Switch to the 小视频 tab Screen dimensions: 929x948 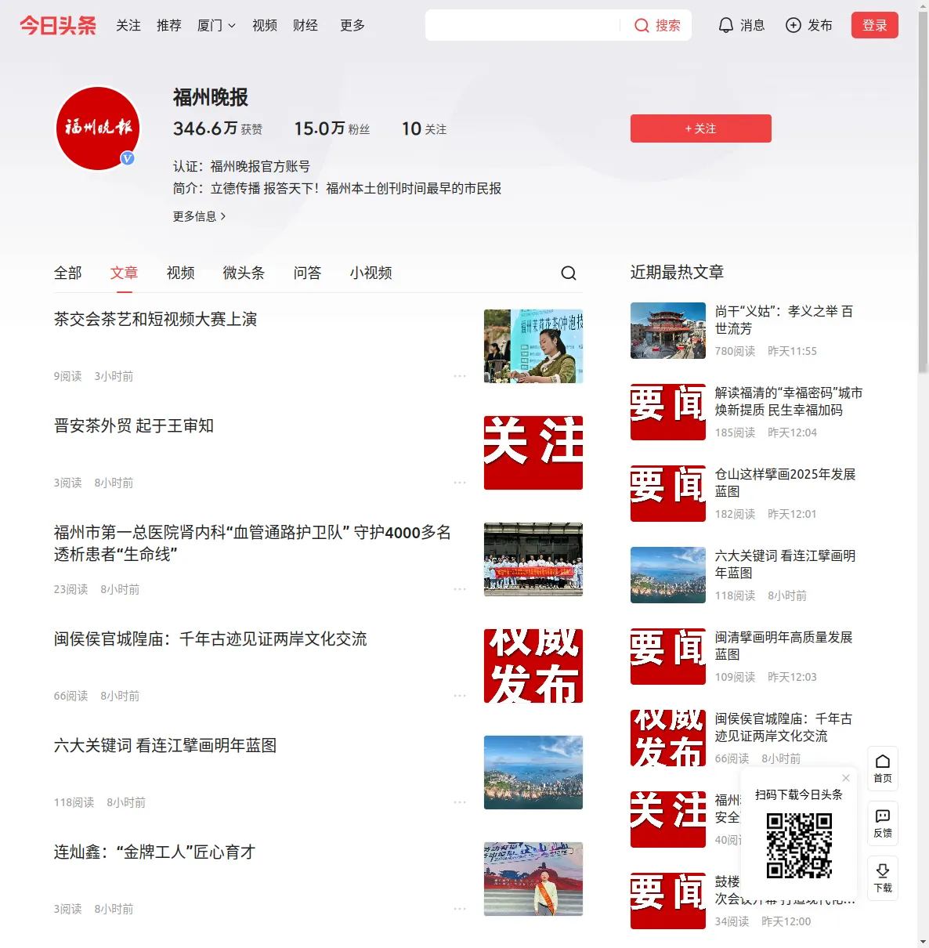[x=371, y=273]
